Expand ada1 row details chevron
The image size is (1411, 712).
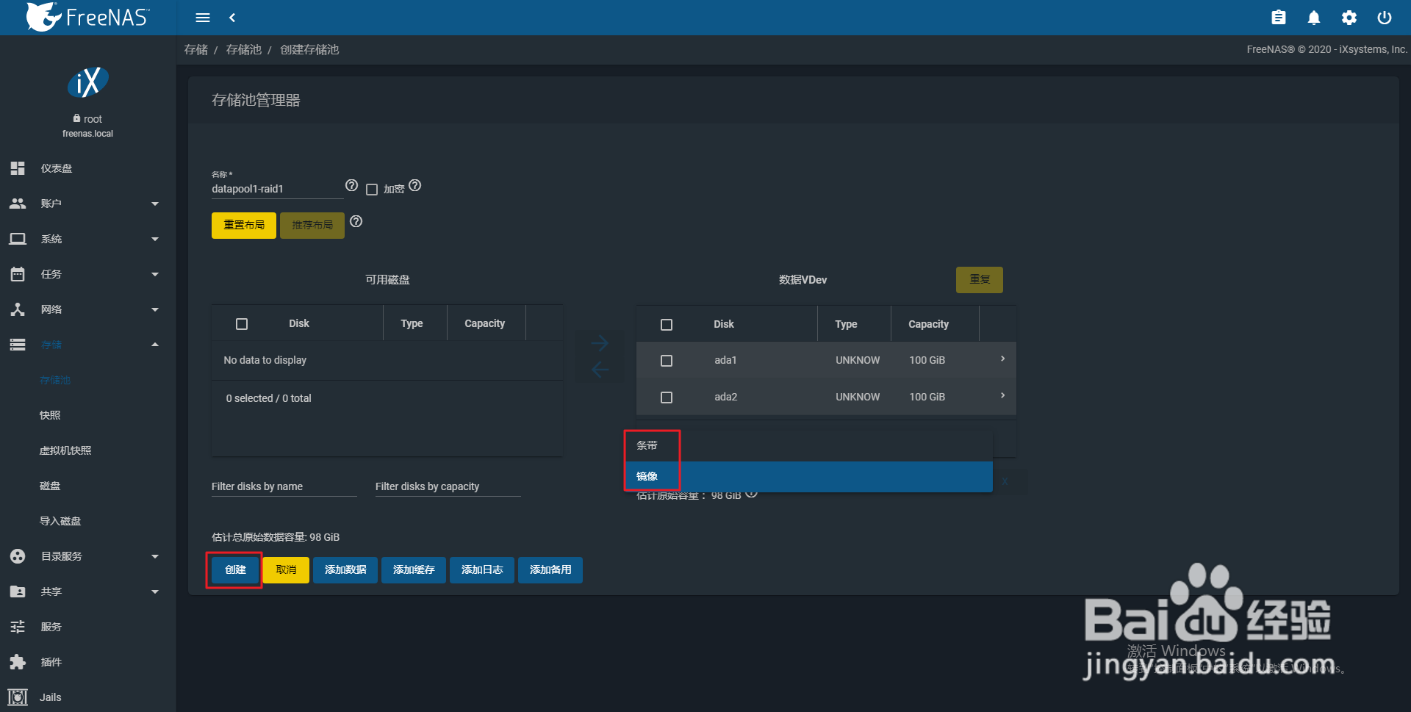[x=1002, y=359]
